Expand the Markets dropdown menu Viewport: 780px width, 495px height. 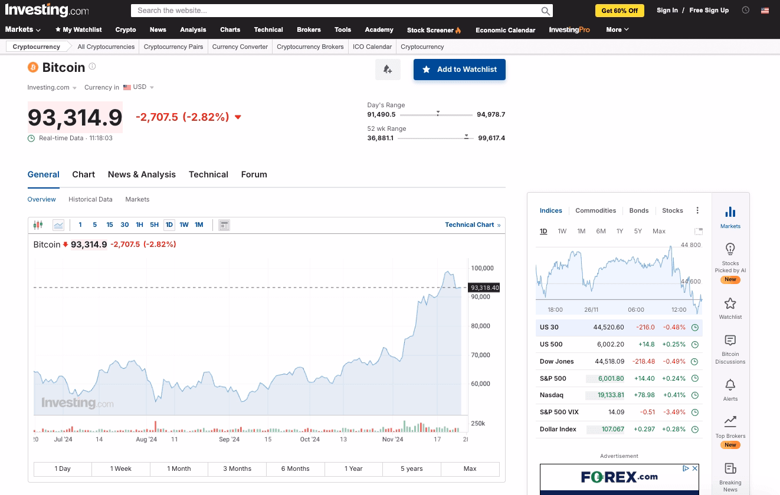[23, 29]
